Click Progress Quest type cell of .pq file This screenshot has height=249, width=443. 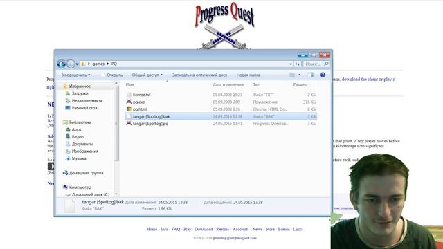[x=271, y=124]
